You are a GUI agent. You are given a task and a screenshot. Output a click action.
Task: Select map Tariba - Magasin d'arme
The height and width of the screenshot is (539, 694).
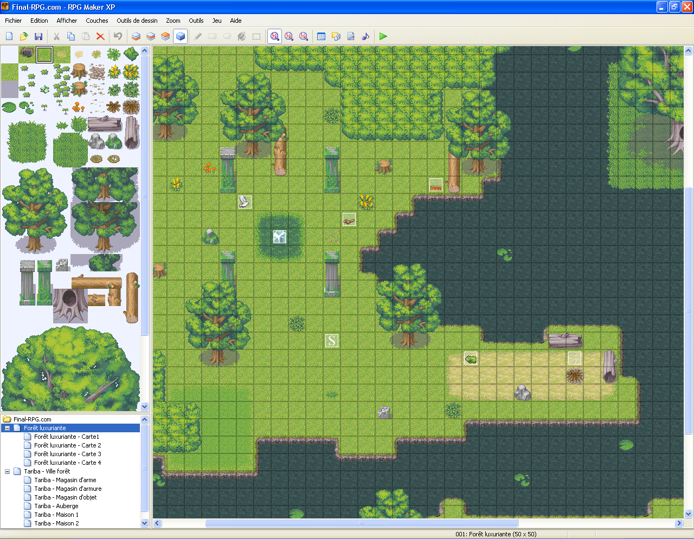tap(65, 480)
